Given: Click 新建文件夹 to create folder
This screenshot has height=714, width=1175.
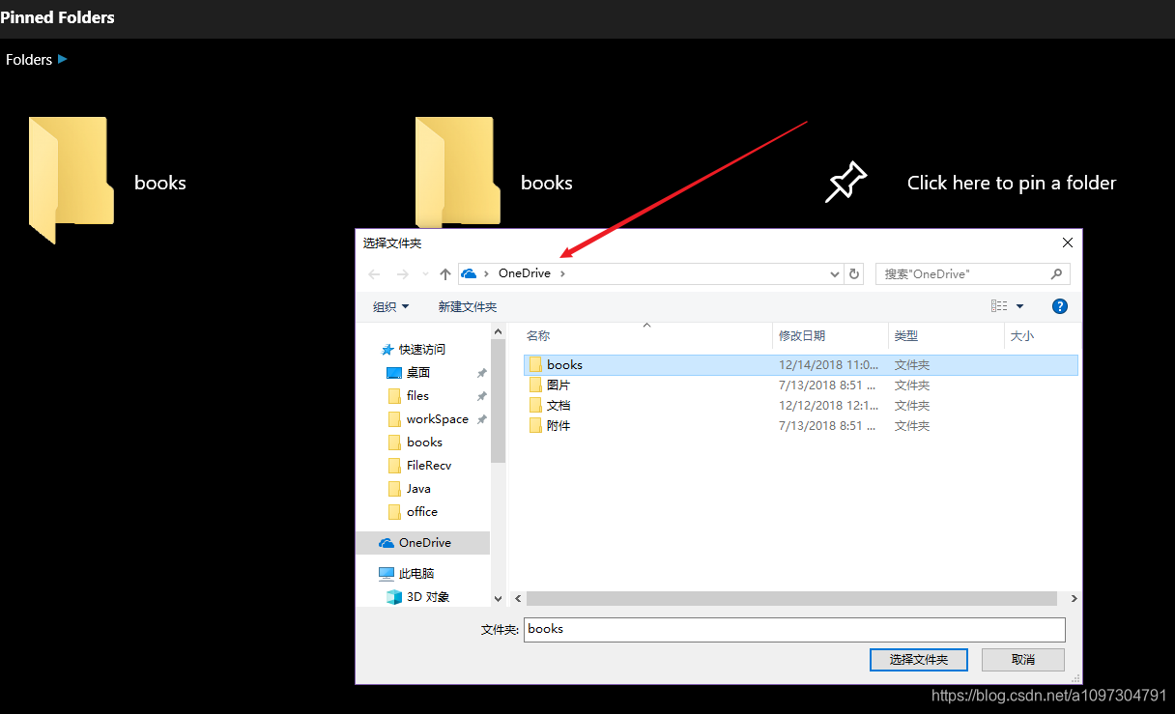Looking at the screenshot, I should coord(468,306).
